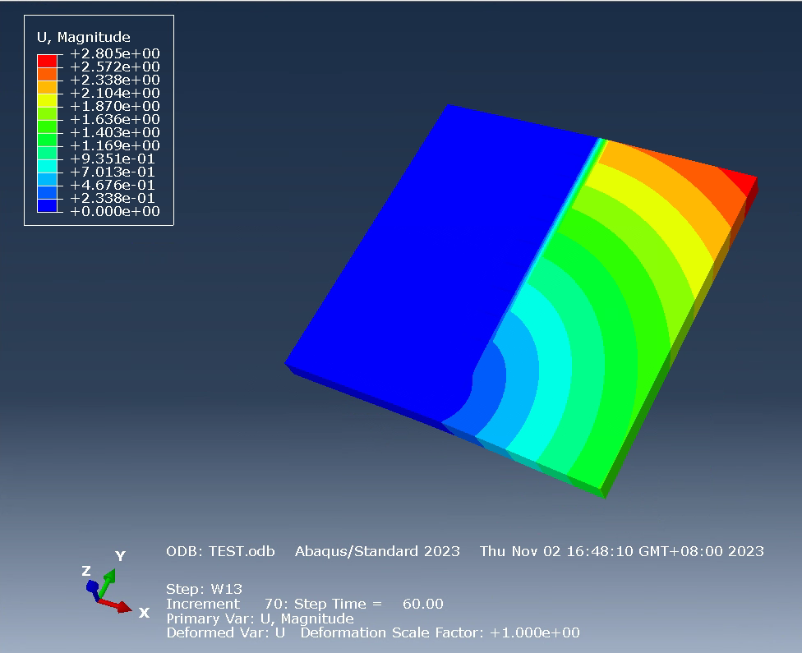The width and height of the screenshot is (802, 653).
Task: Click the legend value +1.636e+00
Action: 114,119
